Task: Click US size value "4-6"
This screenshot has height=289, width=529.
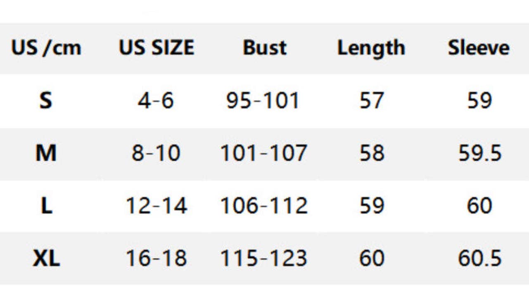Action: pos(156,101)
